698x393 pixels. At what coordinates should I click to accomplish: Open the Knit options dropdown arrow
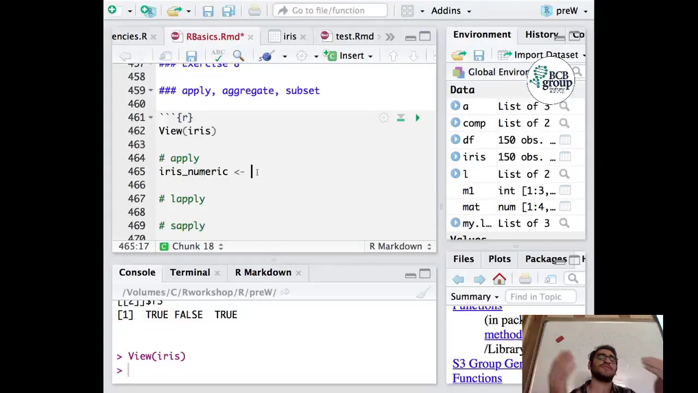pyautogui.click(x=284, y=56)
